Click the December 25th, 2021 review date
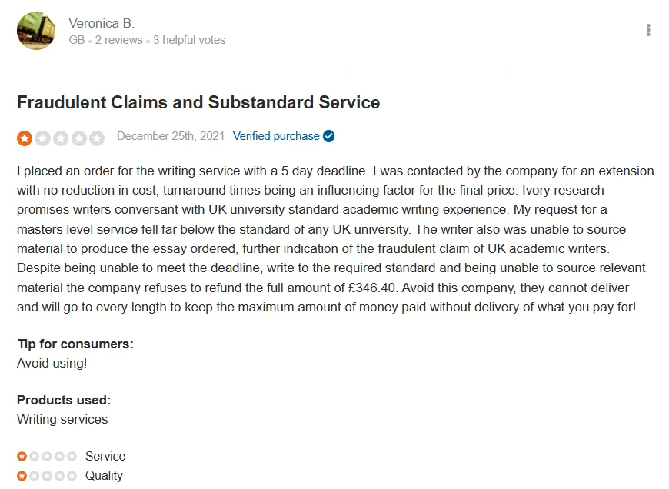 tap(171, 136)
